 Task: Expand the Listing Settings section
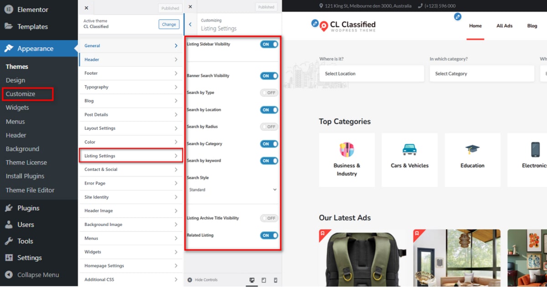[x=131, y=156]
